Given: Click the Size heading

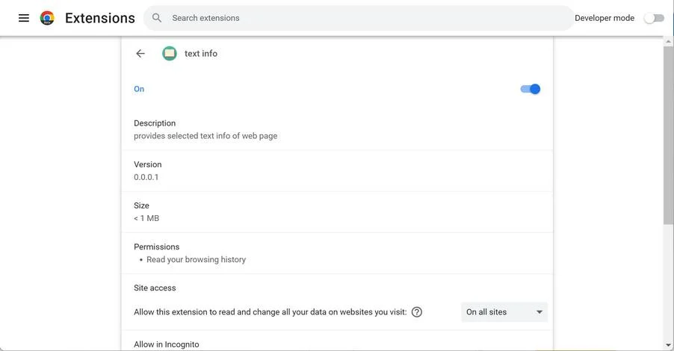Looking at the screenshot, I should (x=141, y=205).
